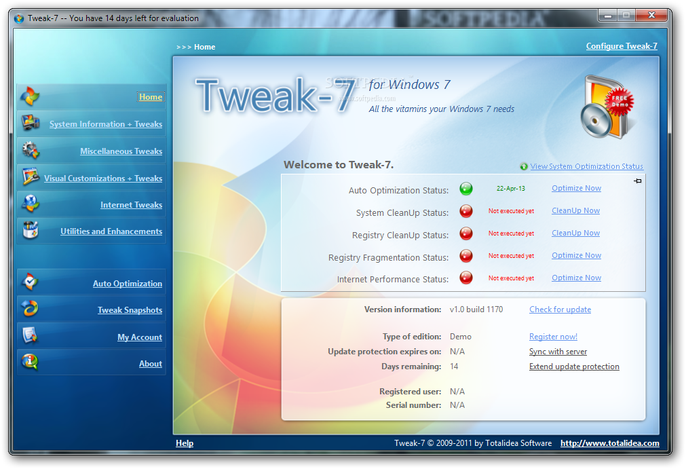
Task: Close the Tweak-7 window
Action: pyautogui.click(x=651, y=16)
